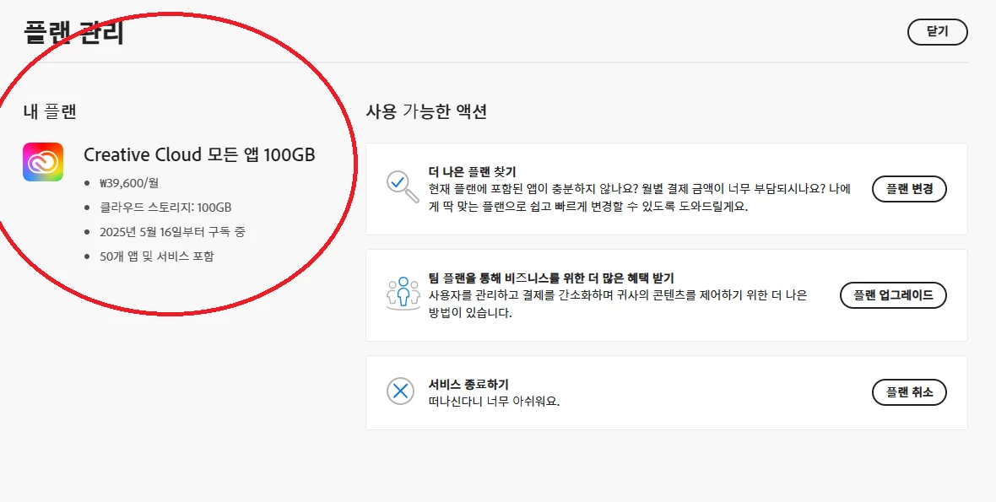996x502 pixels.
Task: Click the 사용자를 관리하고 결제를 간소화하며 description
Action: (617, 304)
